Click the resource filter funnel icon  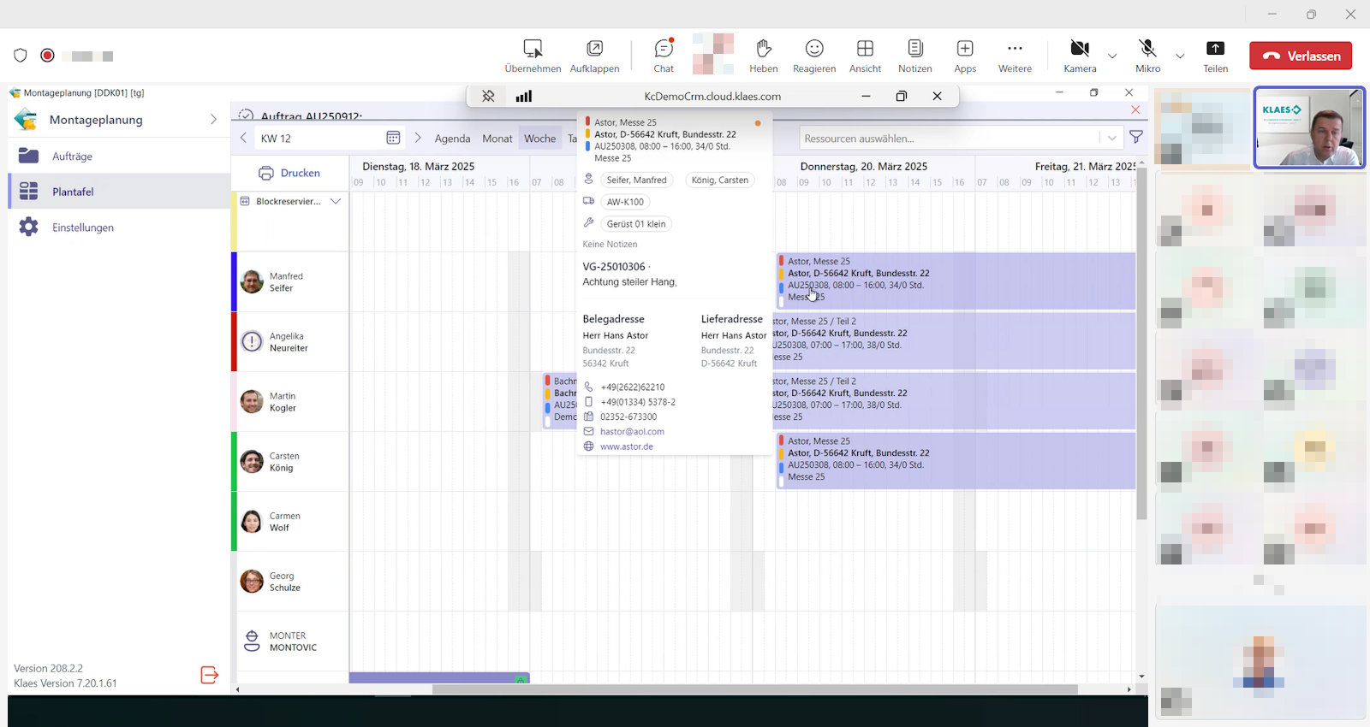pos(1135,138)
